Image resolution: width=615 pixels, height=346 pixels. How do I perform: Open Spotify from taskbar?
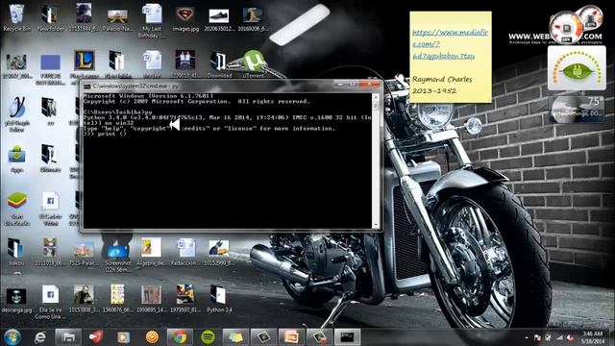[x=208, y=337]
